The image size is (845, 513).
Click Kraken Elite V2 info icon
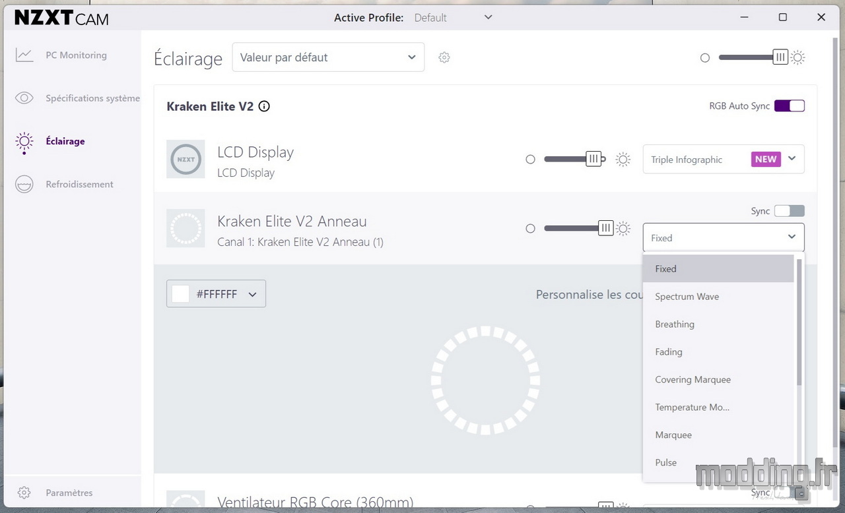click(264, 106)
